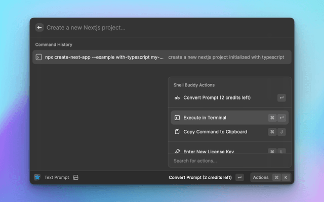This screenshot has height=202, width=324.
Task: Click the Execute in Terminal icon
Action: 177,118
